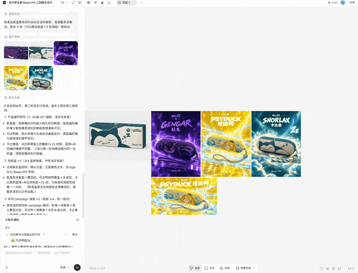Click the share-nodes icon in top bar
Image resolution: width=358 pixels, height=273 pixels.
coord(96,2)
